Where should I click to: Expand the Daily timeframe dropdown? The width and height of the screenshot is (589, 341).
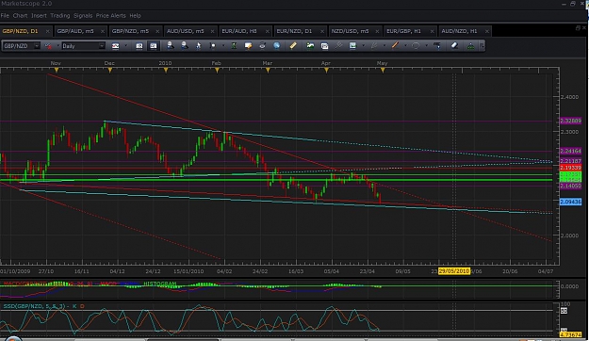pos(102,46)
